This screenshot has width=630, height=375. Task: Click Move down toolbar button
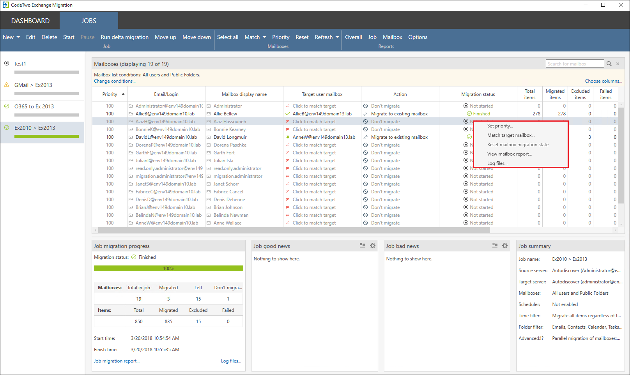click(x=196, y=37)
